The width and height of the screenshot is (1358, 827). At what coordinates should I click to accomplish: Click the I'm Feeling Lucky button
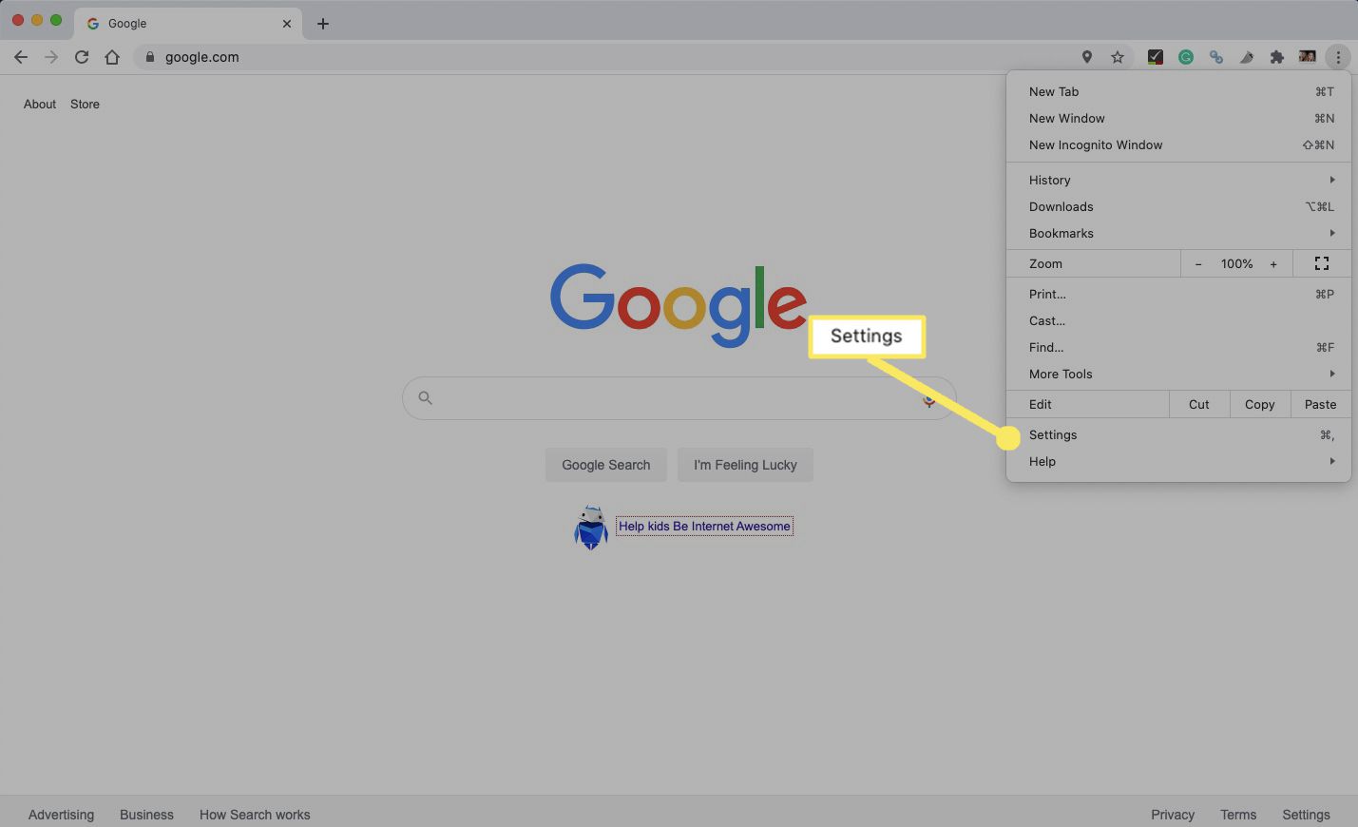point(745,465)
